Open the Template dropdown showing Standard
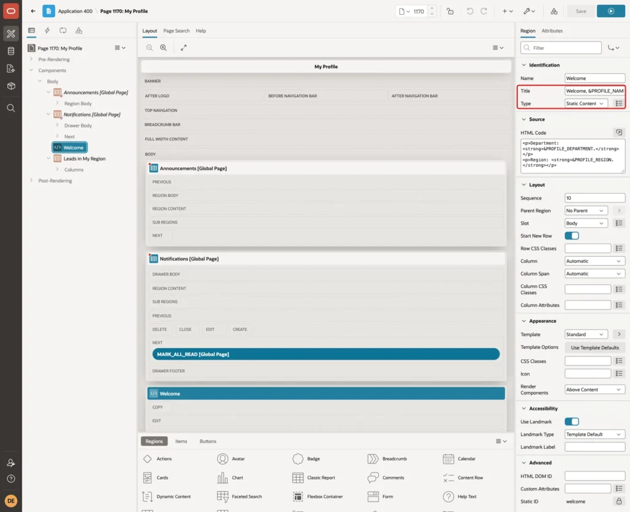Image resolution: width=630 pixels, height=512 pixels. (x=586, y=334)
